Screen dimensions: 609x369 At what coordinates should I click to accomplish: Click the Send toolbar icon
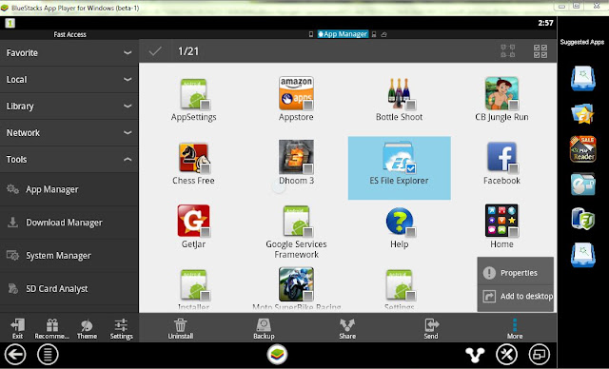[x=431, y=324]
